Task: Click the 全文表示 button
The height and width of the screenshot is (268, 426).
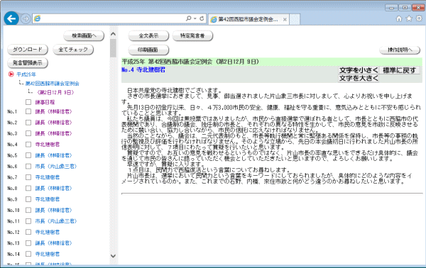Action: (x=148, y=36)
